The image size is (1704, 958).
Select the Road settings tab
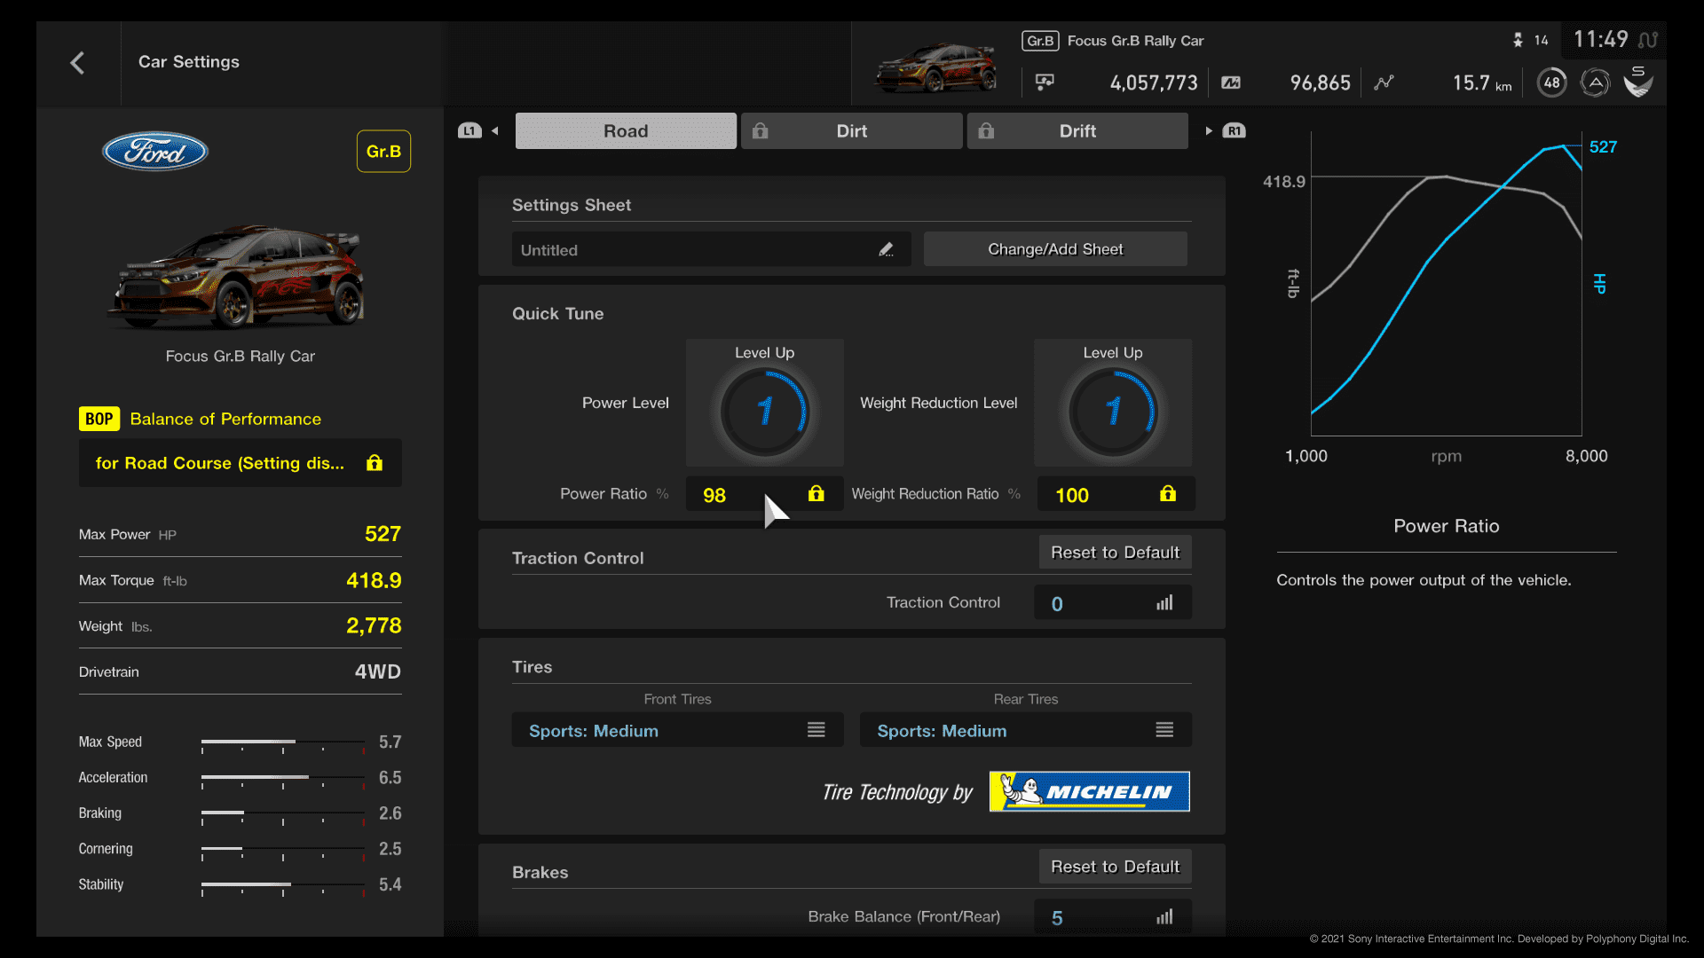click(x=626, y=130)
